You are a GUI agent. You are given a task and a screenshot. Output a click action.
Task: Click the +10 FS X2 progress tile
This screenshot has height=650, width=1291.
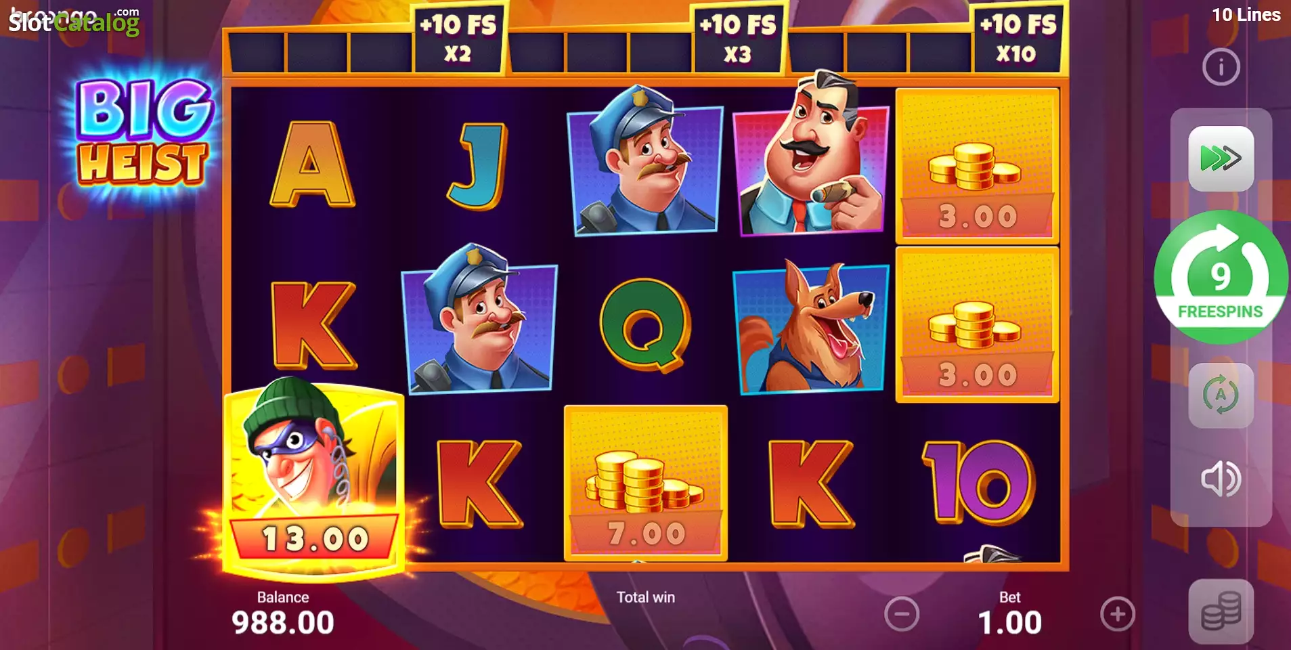[x=458, y=39]
